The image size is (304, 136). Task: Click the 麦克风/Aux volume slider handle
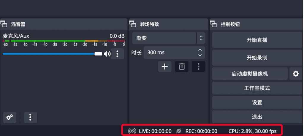(98, 54)
